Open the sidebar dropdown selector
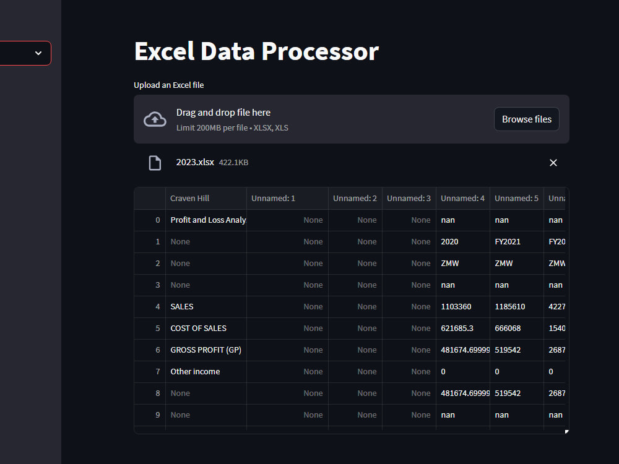 pos(25,53)
